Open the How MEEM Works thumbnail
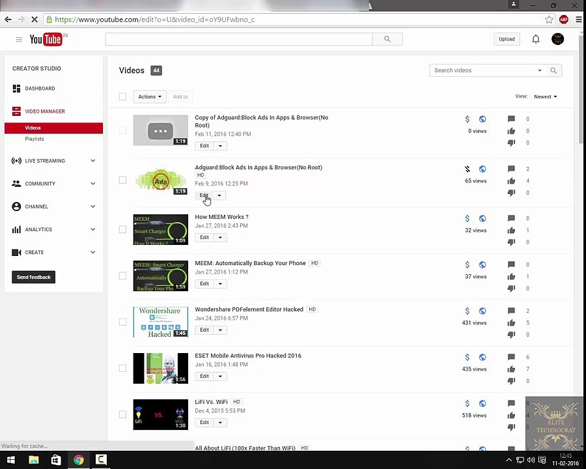Viewport: 586px width, 469px height. pos(161,230)
